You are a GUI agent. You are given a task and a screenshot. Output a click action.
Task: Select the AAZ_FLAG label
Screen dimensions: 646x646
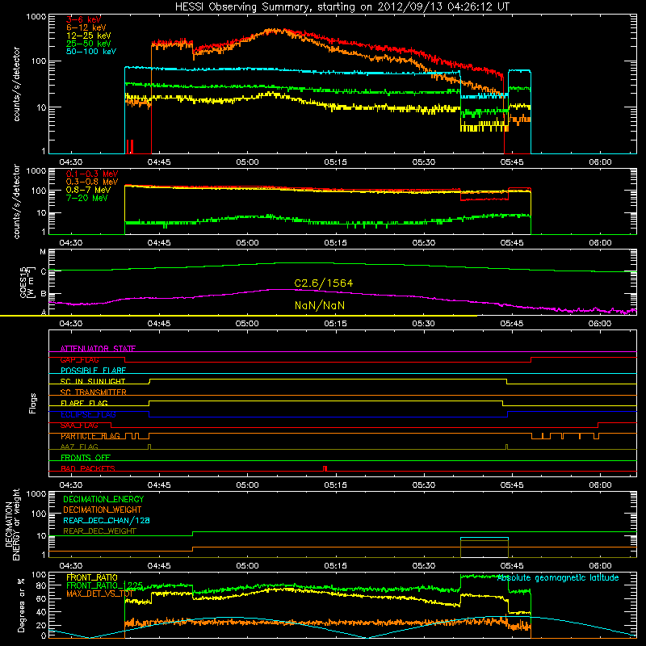click(x=79, y=447)
